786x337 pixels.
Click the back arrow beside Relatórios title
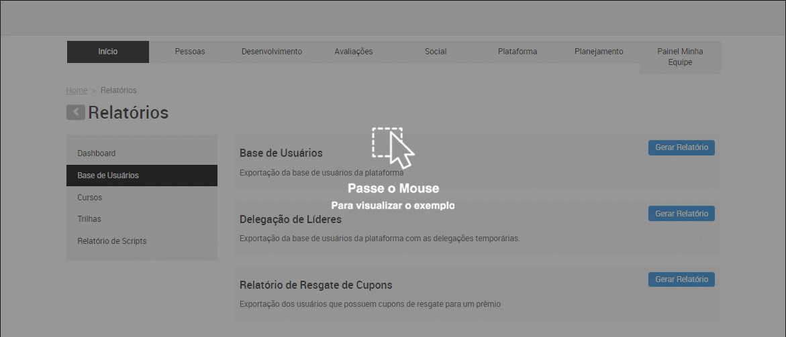(75, 113)
